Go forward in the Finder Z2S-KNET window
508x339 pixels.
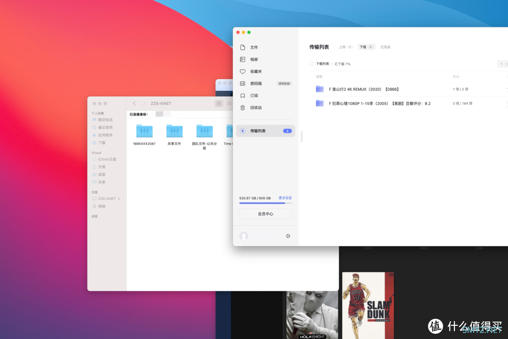[144, 104]
